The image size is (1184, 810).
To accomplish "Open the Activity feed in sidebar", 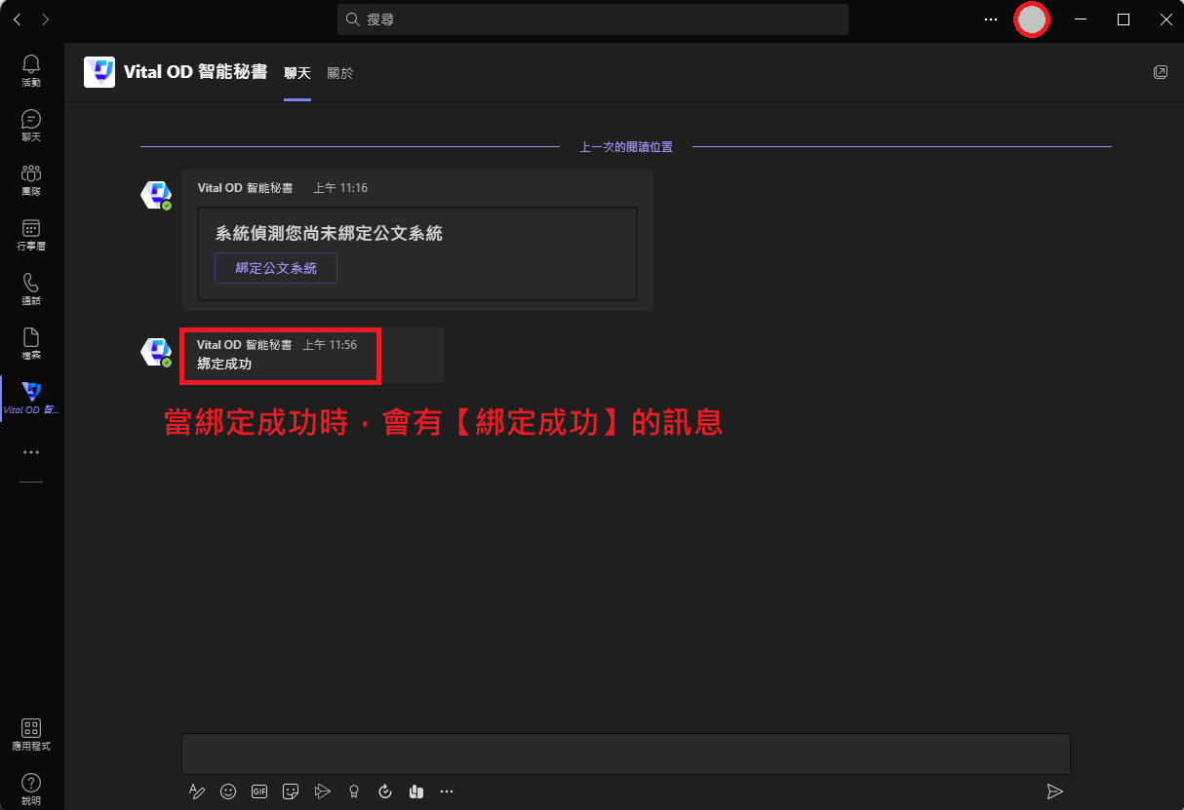I will (x=31, y=70).
